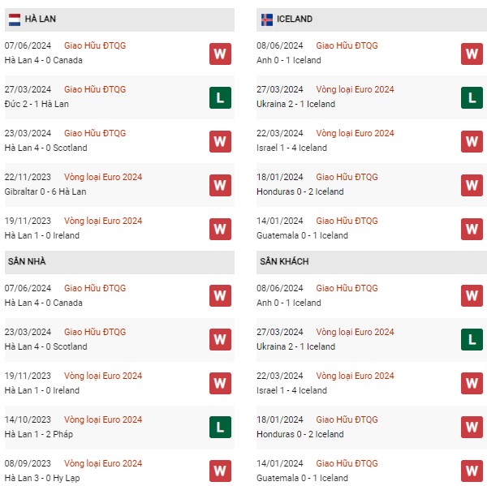Click the W badge for Hà Lan 3-0 Hy Lạp
Screen dimensions: 487x486
click(x=220, y=471)
